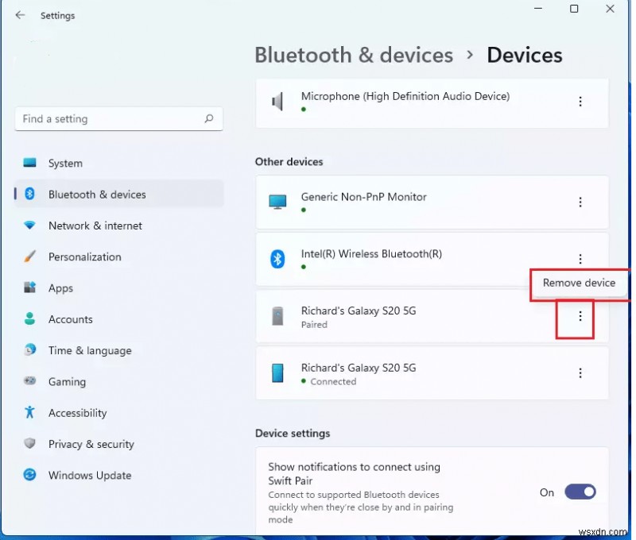Open Privacy & security settings

point(118,444)
